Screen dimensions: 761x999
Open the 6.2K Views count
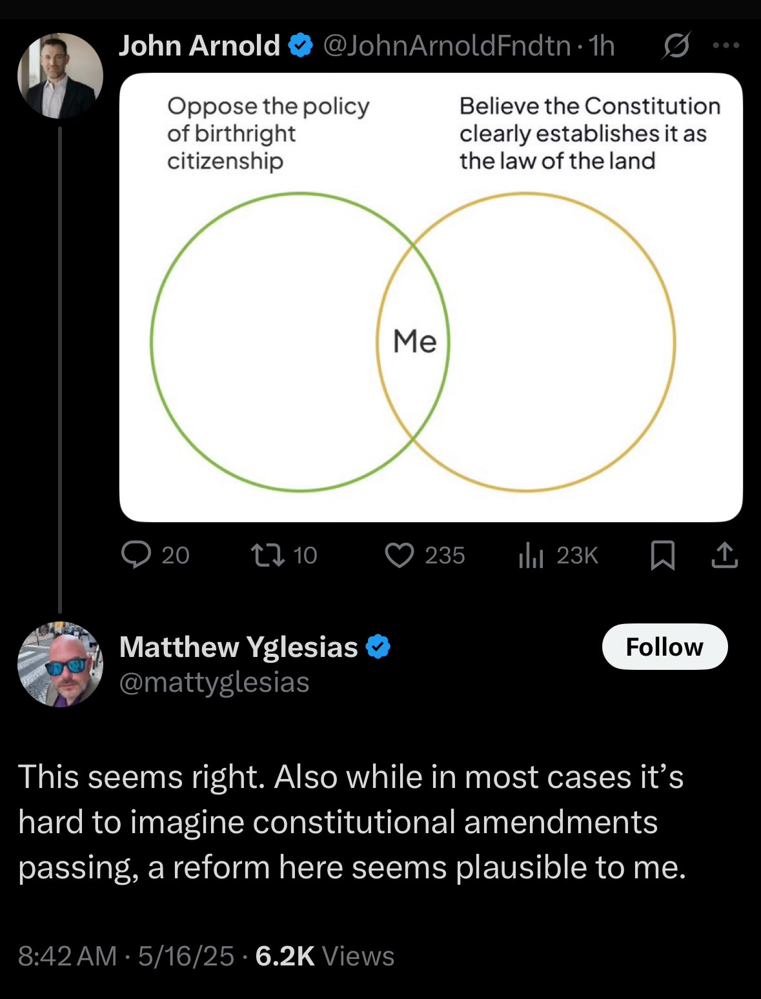325,956
